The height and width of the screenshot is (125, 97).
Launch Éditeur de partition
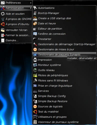pyautogui.click(x=64, y=29)
